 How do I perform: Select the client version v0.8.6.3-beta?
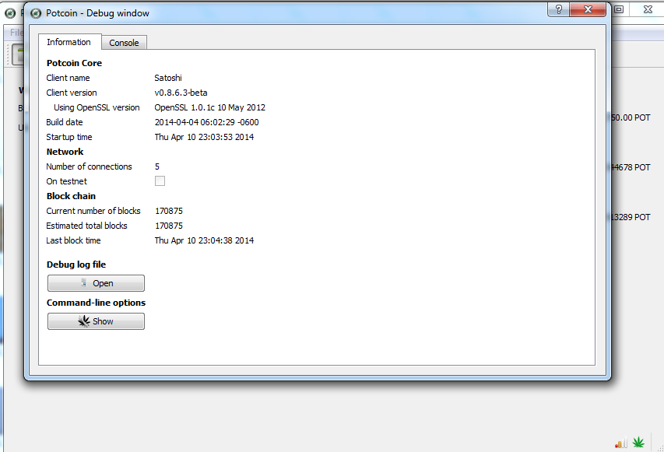pos(181,93)
